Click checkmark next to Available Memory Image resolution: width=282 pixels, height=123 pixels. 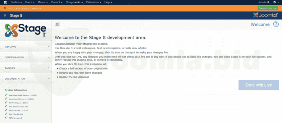(6, 99)
